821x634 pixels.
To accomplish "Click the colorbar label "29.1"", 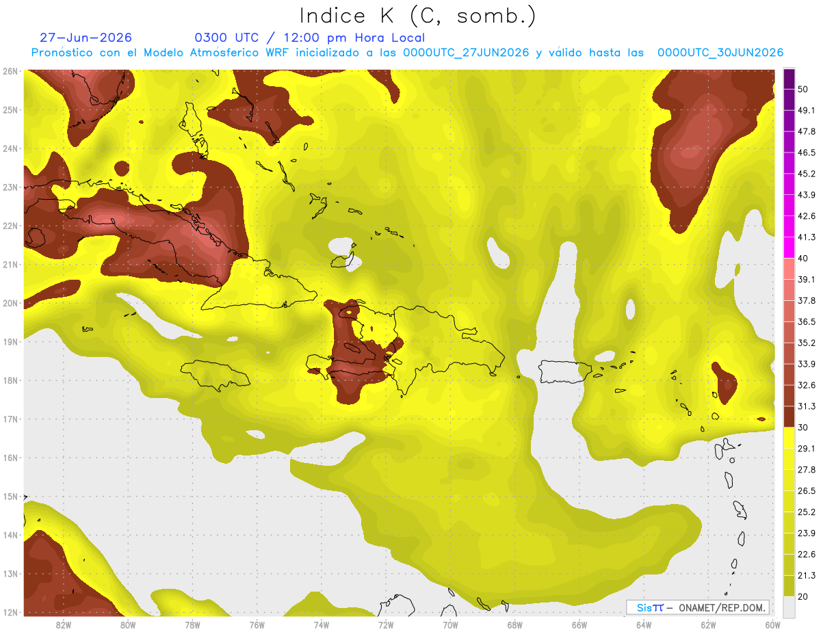I will (x=807, y=449).
